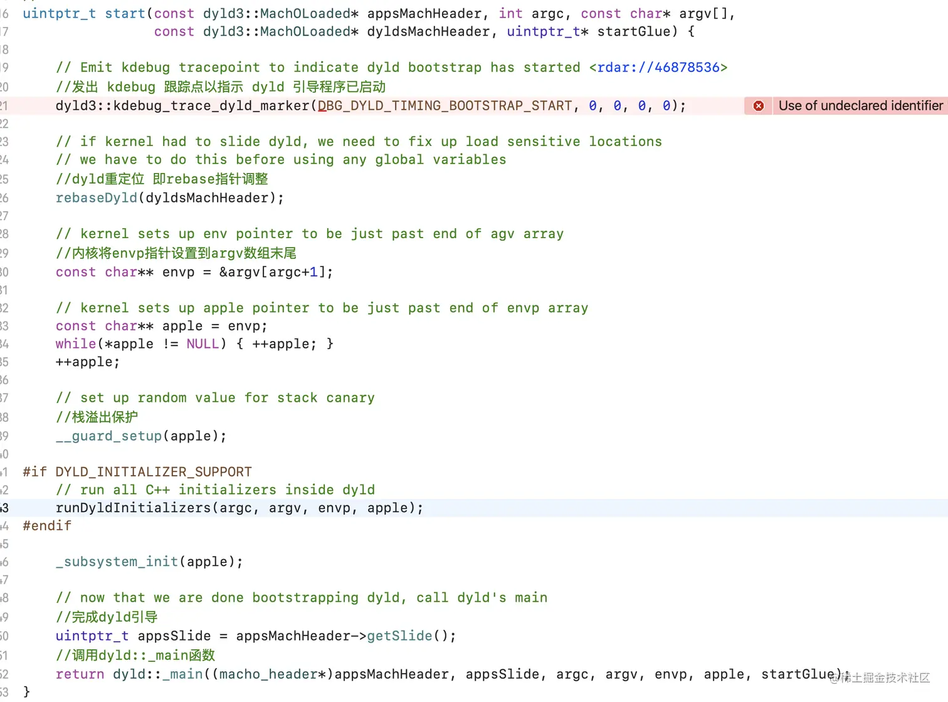
Task: Open the rdar://46878536 link in comment
Action: (x=658, y=68)
